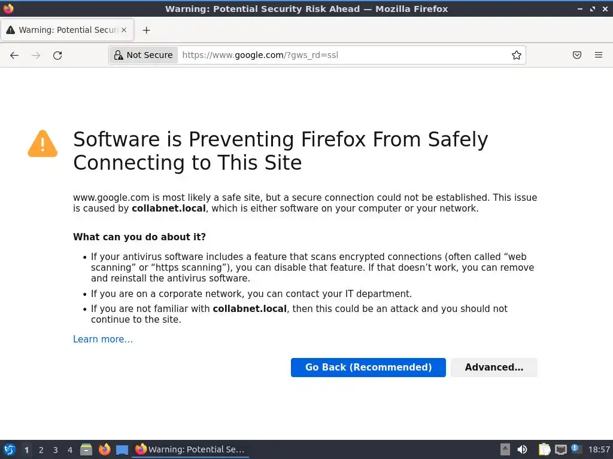Open the update notification tray icon

(576, 449)
